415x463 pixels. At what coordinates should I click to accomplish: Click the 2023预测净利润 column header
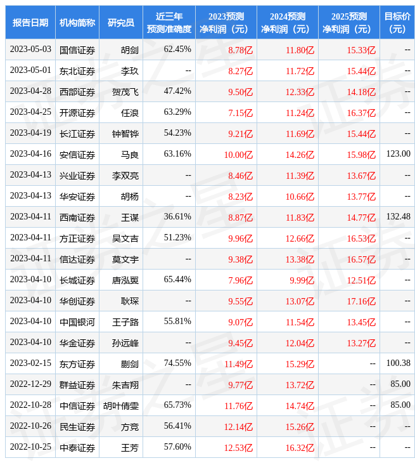point(226,22)
